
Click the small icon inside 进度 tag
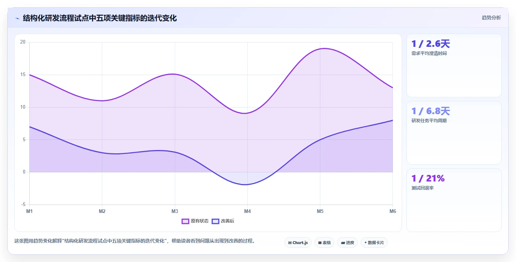343,243
